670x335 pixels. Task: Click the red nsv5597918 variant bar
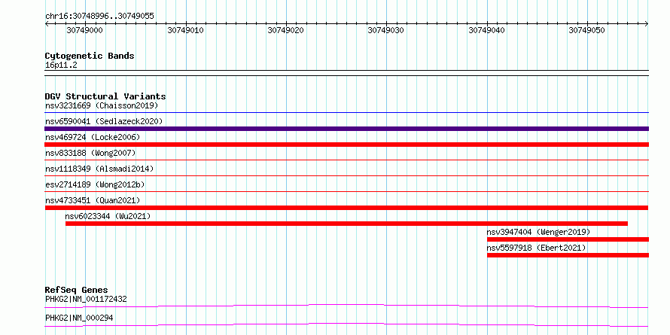[568, 255]
